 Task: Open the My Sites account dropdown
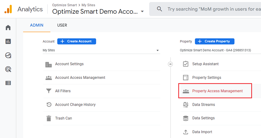click(101, 50)
